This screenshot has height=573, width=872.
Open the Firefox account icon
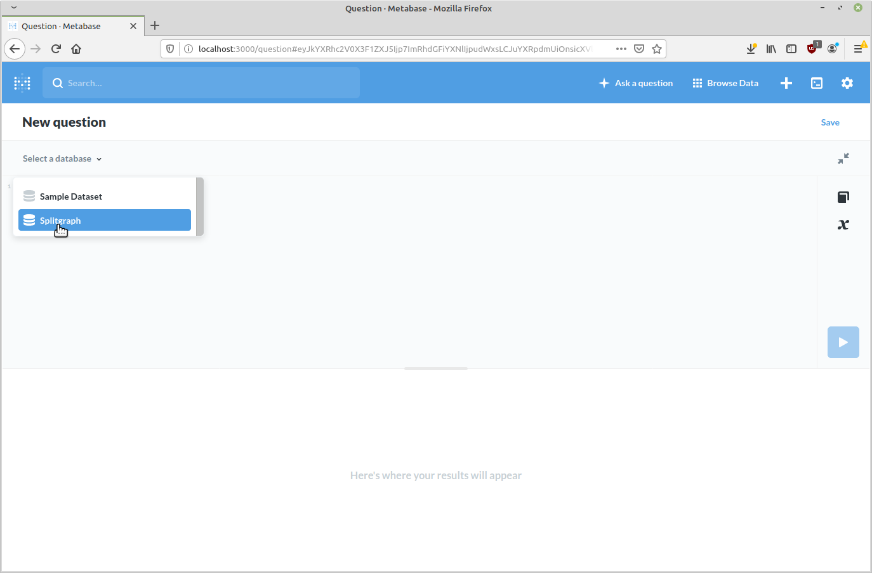[x=833, y=48]
